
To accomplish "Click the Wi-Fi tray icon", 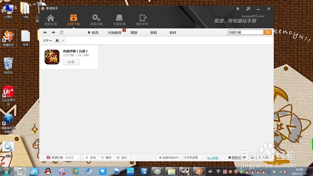I will coord(218,172).
